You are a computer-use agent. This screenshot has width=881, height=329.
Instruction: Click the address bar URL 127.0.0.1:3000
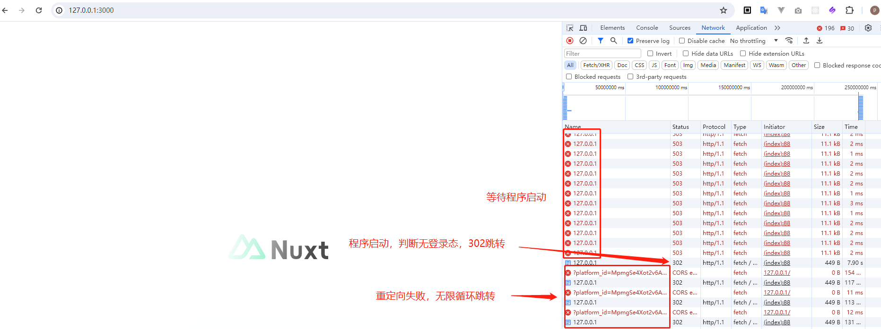coord(91,10)
